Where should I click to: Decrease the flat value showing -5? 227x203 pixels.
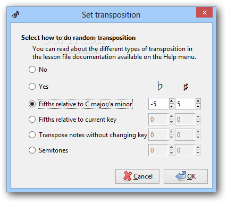tap(171, 106)
